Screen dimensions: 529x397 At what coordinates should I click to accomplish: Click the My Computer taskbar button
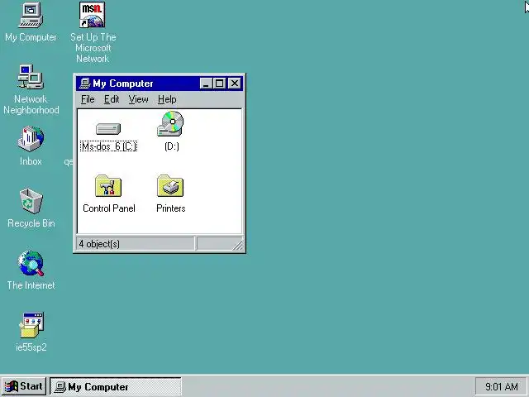click(116, 386)
